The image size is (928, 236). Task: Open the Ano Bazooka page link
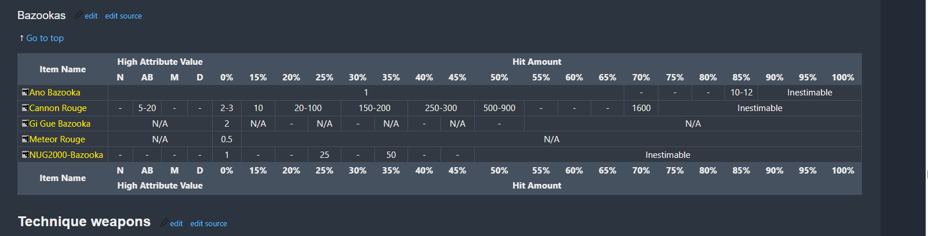55,93
